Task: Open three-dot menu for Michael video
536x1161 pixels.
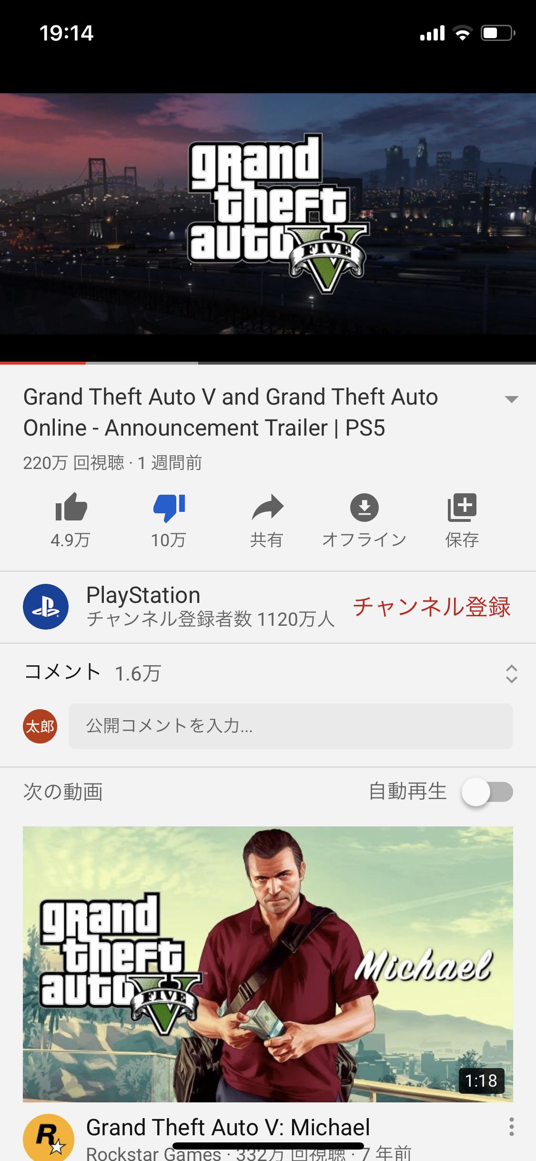Action: pos(511,1127)
